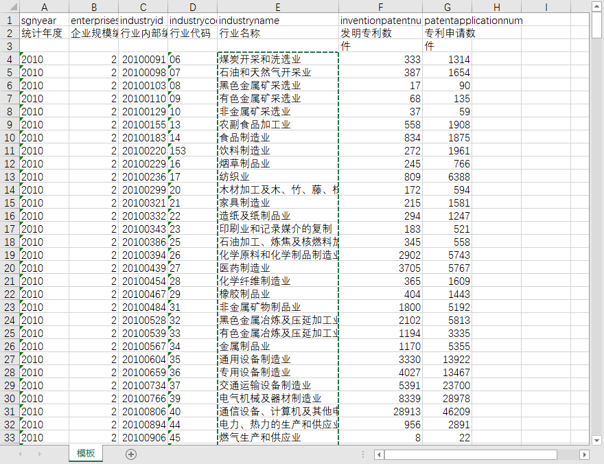604x464 pixels.
Task: Click patent application value 13922
Action: tap(448, 359)
